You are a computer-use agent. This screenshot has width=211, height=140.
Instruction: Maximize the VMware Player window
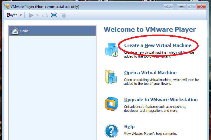191,6
